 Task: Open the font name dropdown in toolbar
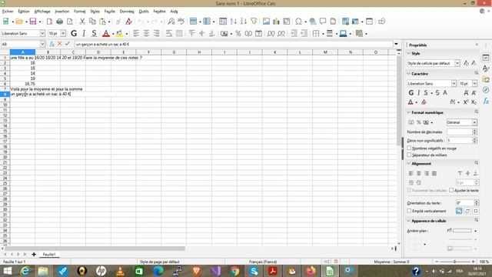tap(42, 33)
